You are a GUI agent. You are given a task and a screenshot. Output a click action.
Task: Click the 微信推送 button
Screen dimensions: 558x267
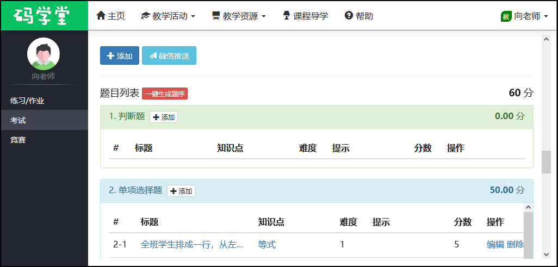point(169,55)
